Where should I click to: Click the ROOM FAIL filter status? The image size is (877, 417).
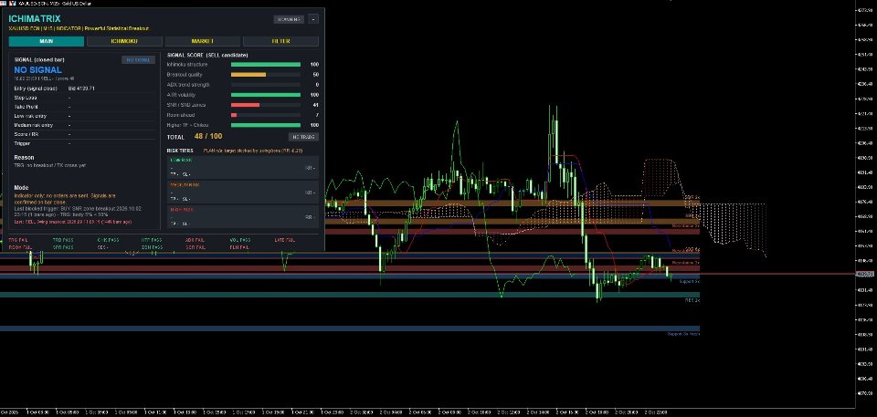(20, 247)
